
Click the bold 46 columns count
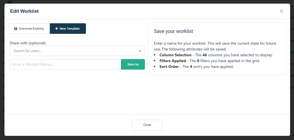point(205,55)
